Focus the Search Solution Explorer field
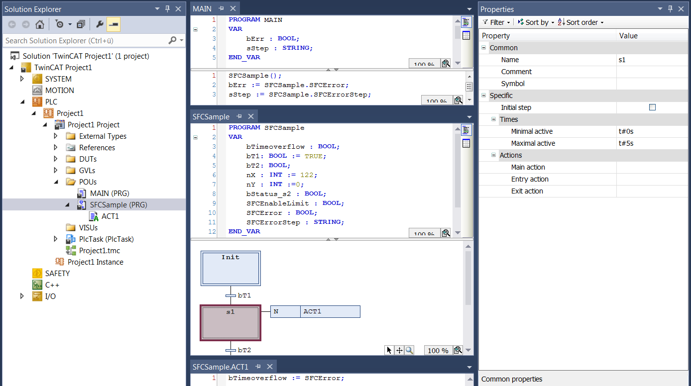 pyautogui.click(x=86, y=40)
